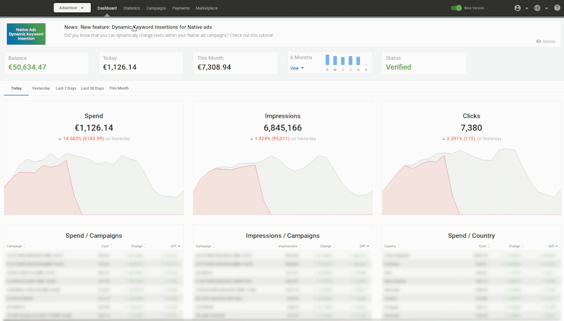Image resolution: width=564 pixels, height=321 pixels.
Task: Open the help question mark icon
Action: click(557, 8)
